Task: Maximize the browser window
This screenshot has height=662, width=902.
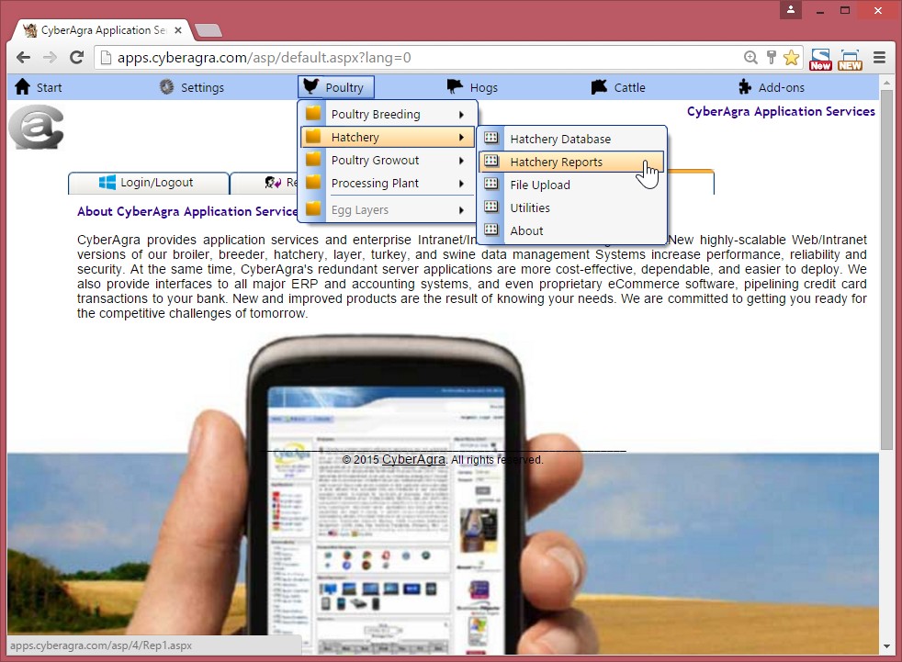Action: pos(845,10)
